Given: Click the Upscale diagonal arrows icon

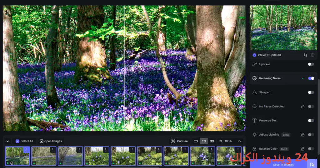Looking at the screenshot, I should click(x=254, y=64).
